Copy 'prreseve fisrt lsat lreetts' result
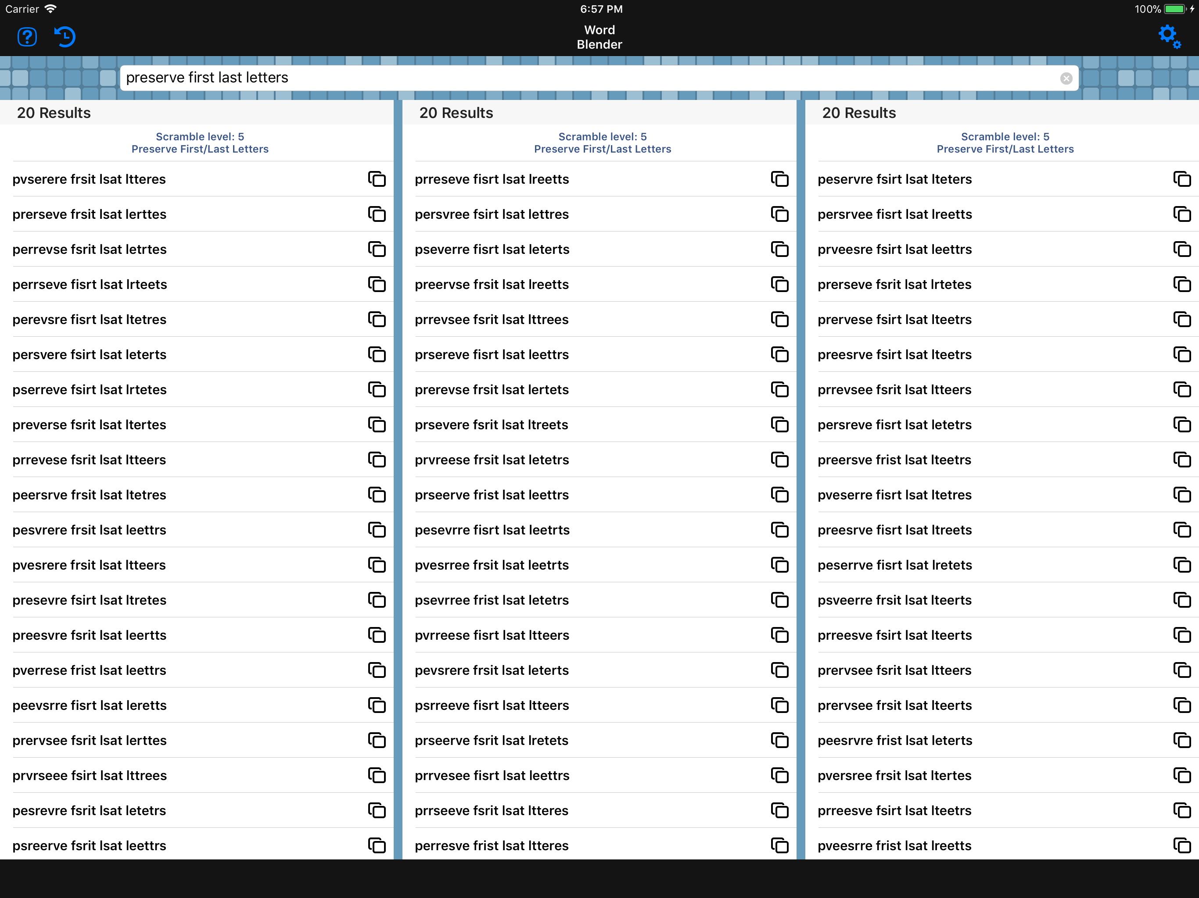Viewport: 1199px width, 898px height. pos(779,179)
